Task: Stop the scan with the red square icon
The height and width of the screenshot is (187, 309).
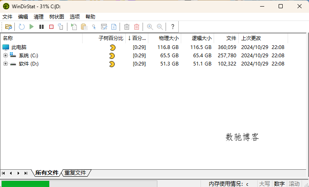Action: [51, 27]
